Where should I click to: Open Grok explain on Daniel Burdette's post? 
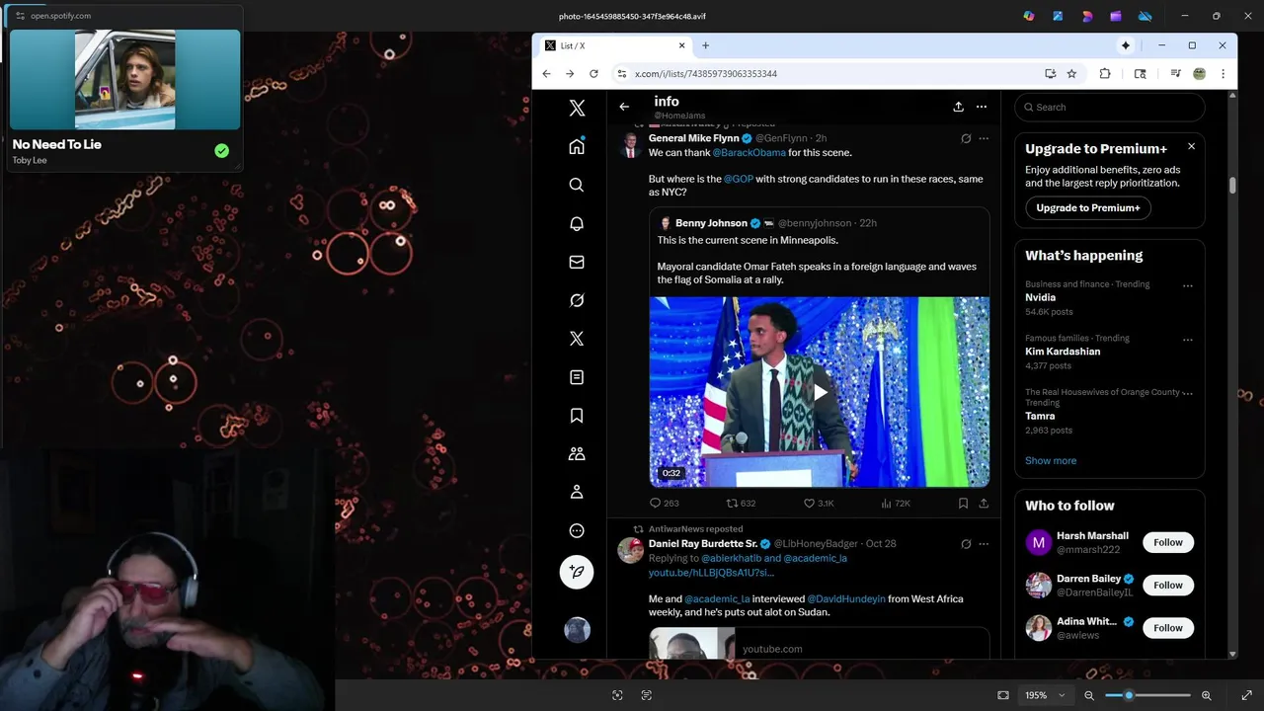point(966,544)
